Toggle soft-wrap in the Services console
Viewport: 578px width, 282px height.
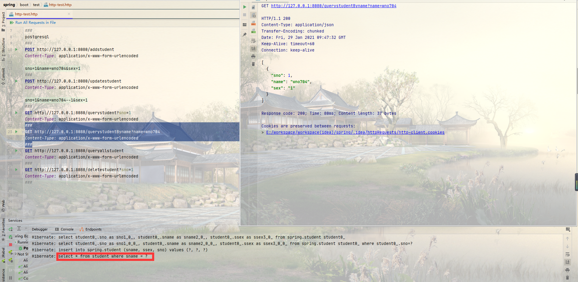(x=567, y=254)
